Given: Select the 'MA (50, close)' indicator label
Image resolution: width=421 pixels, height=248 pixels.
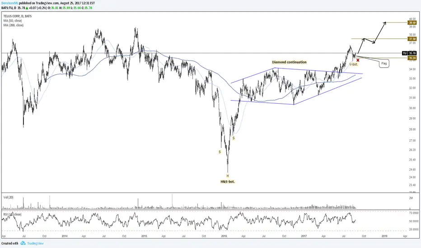Looking at the screenshot, I should 13,21.
